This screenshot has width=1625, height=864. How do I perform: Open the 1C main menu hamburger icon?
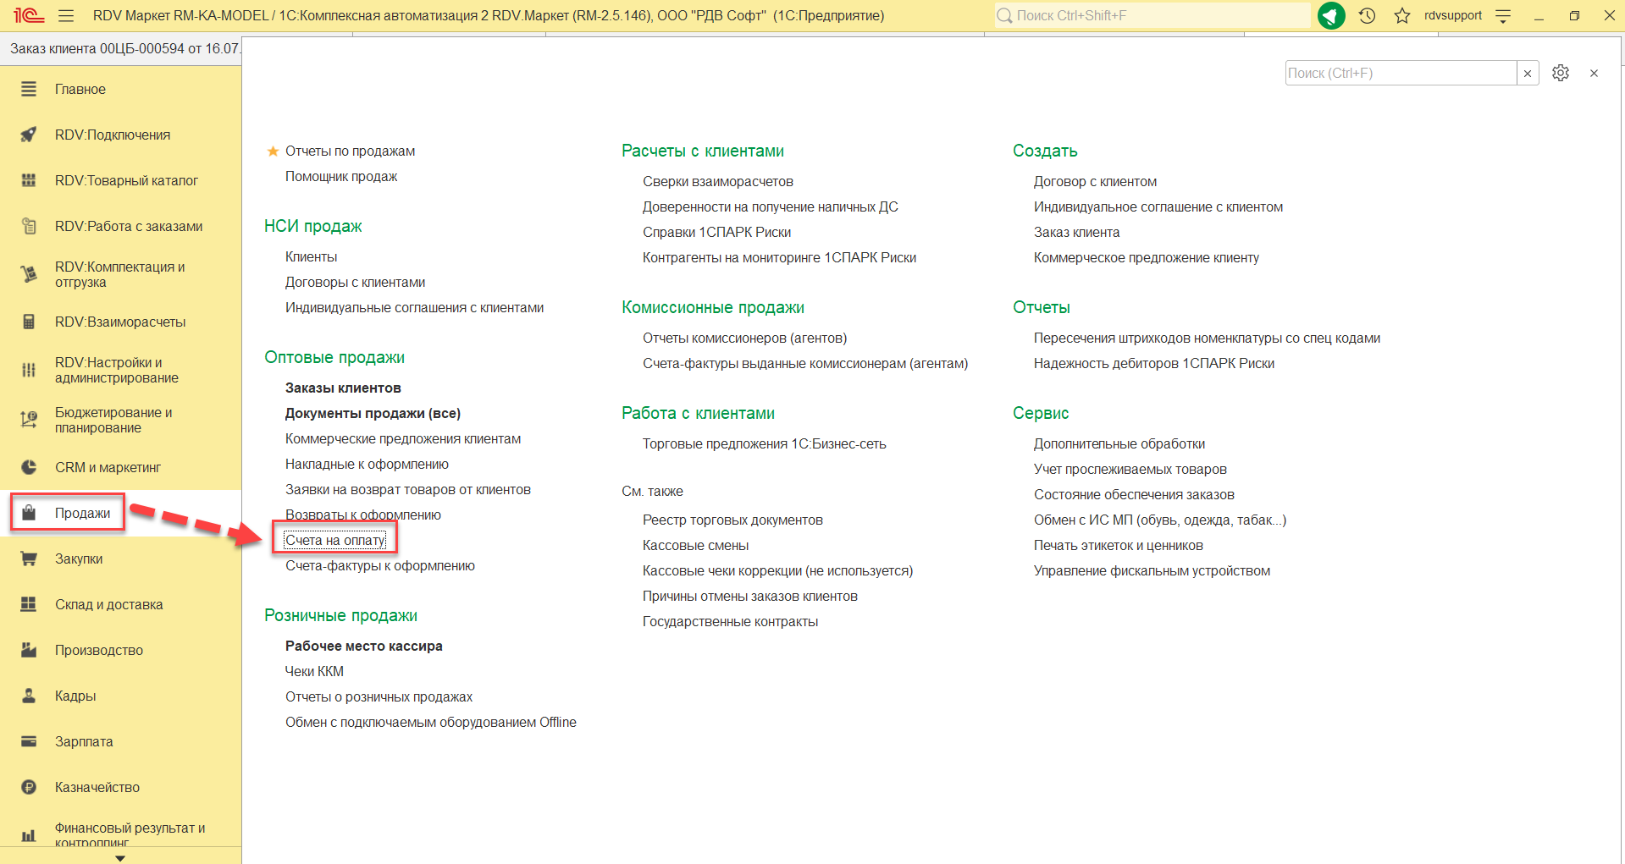coord(66,15)
